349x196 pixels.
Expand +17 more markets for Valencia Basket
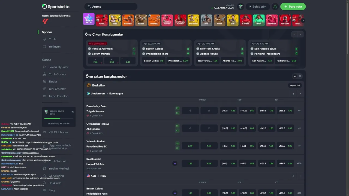pyautogui.click(x=299, y=146)
